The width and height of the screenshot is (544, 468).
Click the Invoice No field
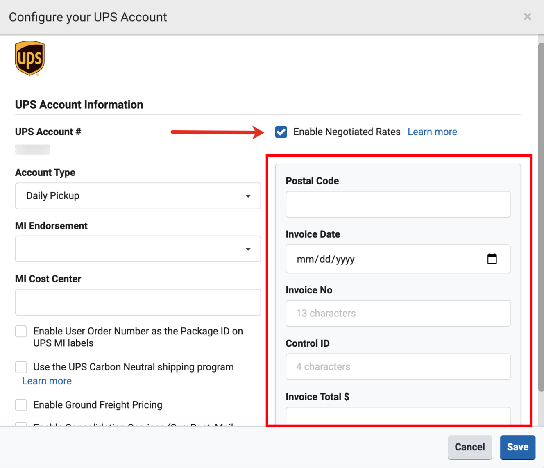[398, 314]
